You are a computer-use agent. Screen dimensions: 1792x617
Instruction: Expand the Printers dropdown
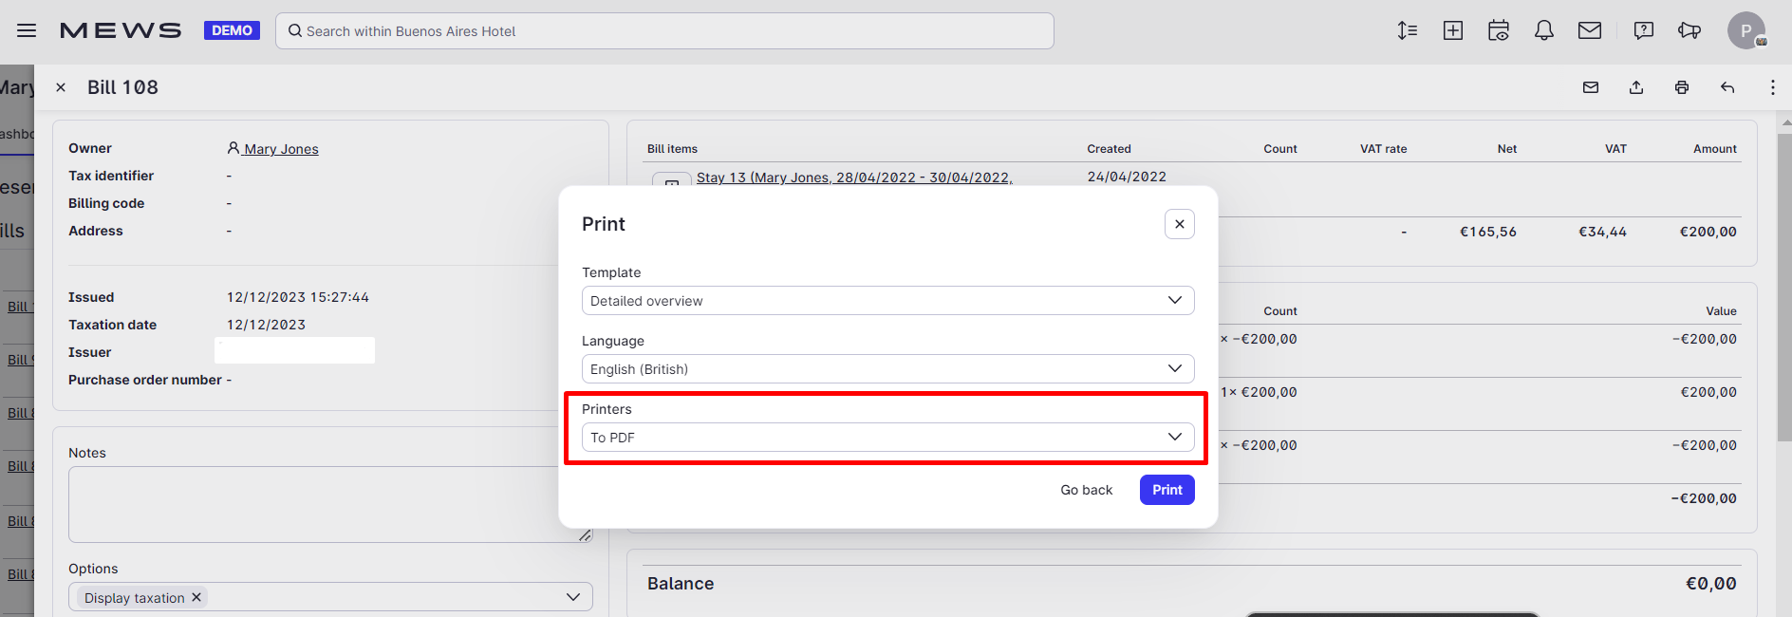click(887, 437)
